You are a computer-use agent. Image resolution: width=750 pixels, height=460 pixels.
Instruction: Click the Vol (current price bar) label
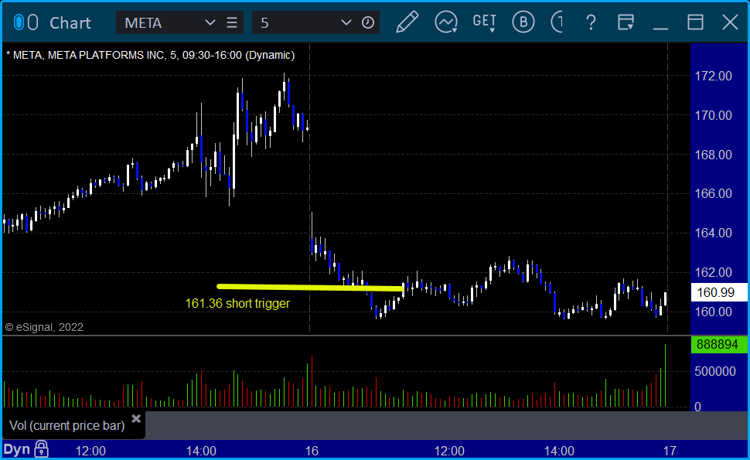pyautogui.click(x=67, y=425)
